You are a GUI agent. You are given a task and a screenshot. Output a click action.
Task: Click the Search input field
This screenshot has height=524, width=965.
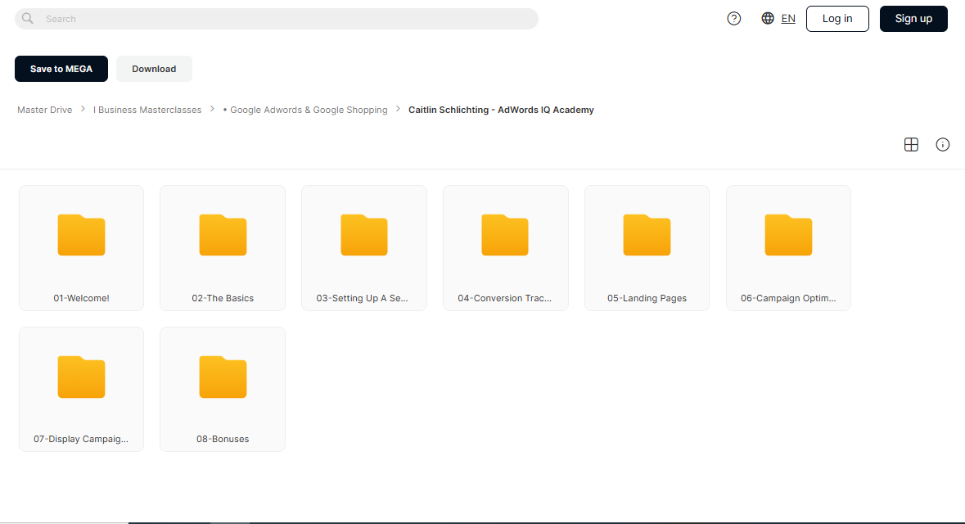(277, 19)
